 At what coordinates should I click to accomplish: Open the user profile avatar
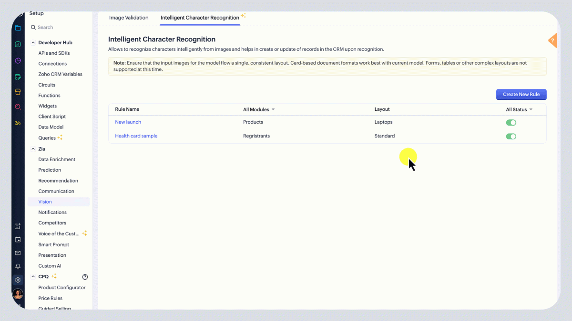click(x=18, y=294)
